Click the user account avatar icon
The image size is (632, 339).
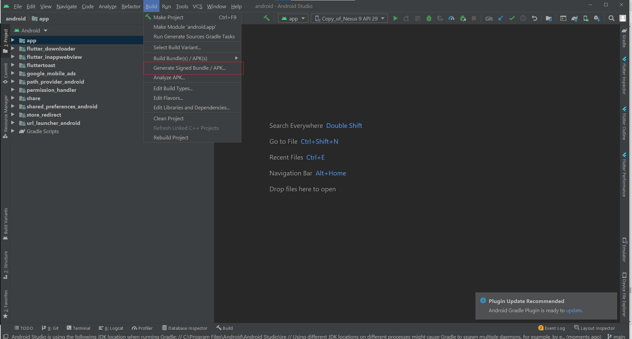pos(623,19)
